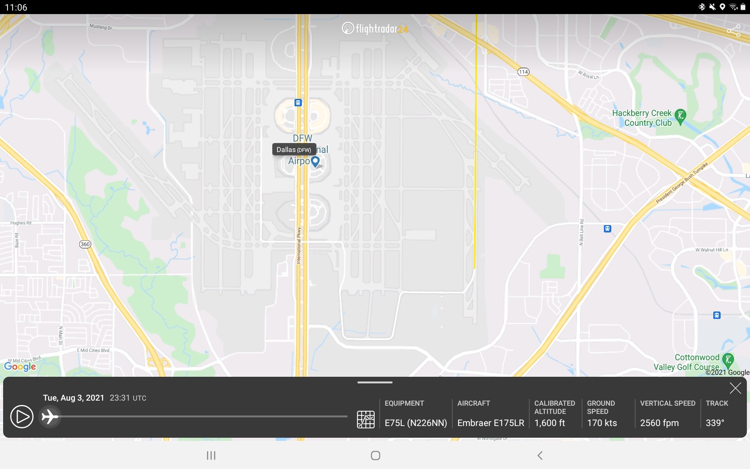This screenshot has width=750, height=469.
Task: Tap the 339° track value
Action: [715, 423]
